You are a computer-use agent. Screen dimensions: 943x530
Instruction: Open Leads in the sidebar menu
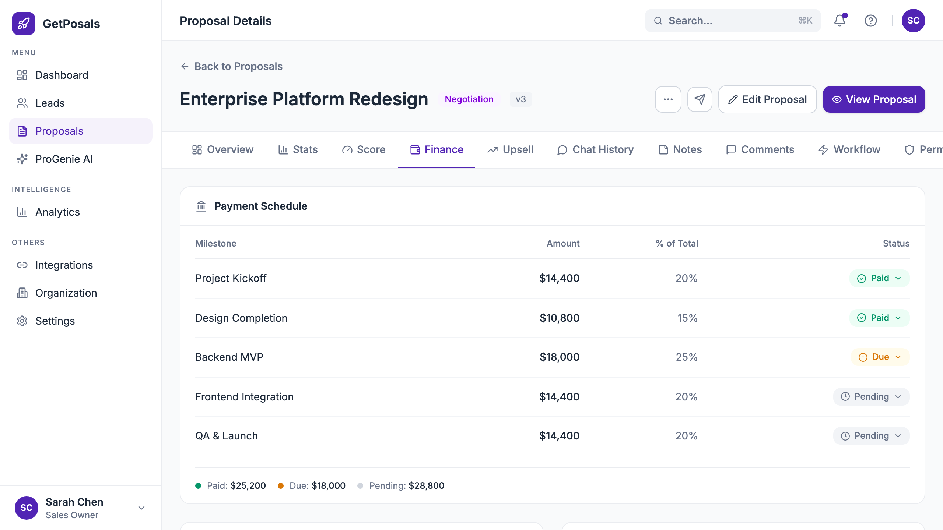tap(80, 103)
